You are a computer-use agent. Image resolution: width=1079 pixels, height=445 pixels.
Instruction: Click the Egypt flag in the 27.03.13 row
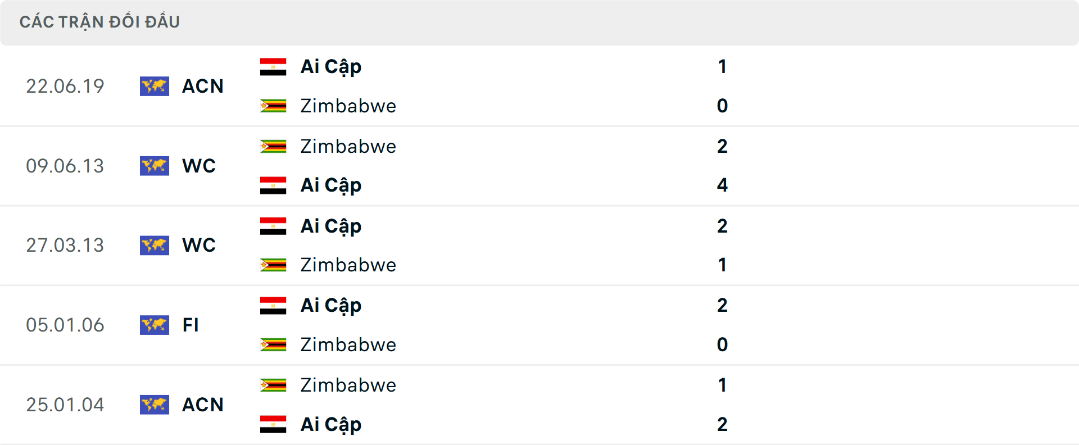275,225
